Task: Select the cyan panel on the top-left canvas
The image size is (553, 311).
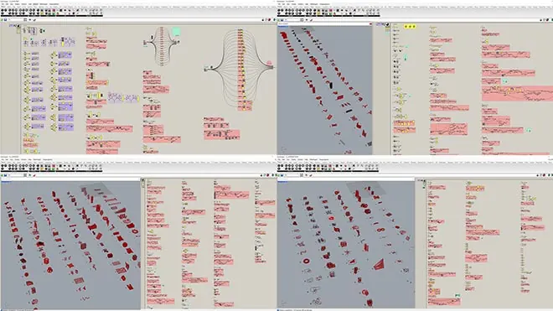Action: 176,32
